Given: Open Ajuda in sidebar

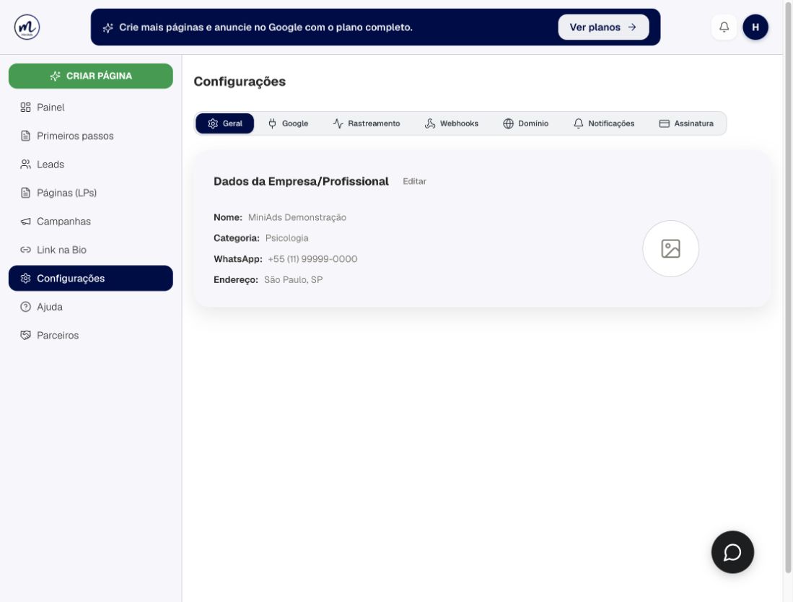Looking at the screenshot, I should coord(90,307).
